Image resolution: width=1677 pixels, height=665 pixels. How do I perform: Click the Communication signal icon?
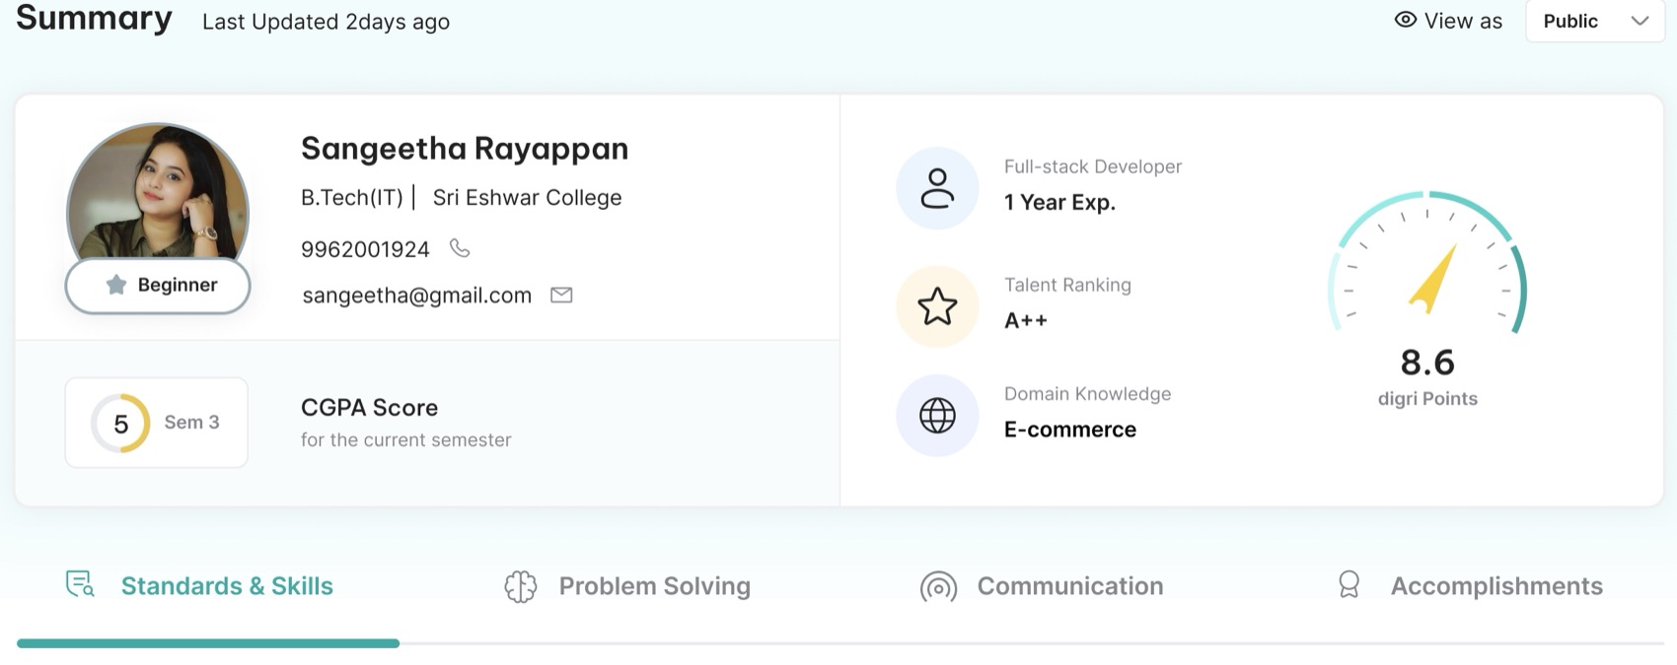click(938, 587)
